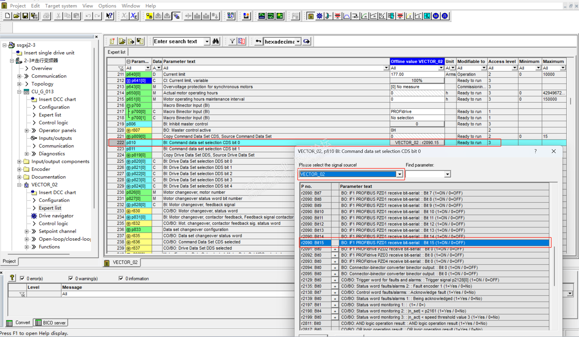Click the Open project folder icon

point(16,16)
